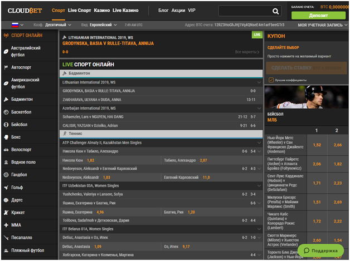Click the Гольф icon
Screen dimensions: 350x261
click(6, 188)
